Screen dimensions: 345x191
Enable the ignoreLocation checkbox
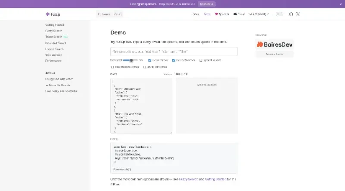point(201,60)
